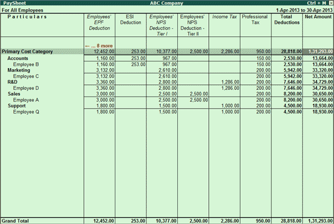
Task: Click Net Amount 33,320.00 in Employee C row
Action: click(322, 76)
